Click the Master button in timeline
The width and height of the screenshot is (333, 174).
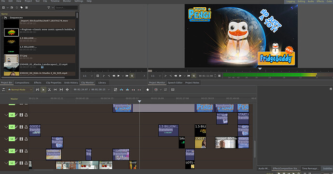coord(14,99)
